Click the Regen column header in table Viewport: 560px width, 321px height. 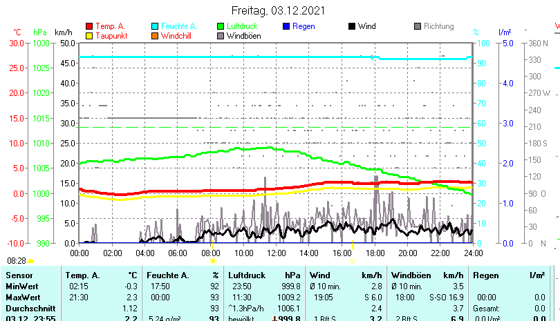pyautogui.click(x=486, y=275)
